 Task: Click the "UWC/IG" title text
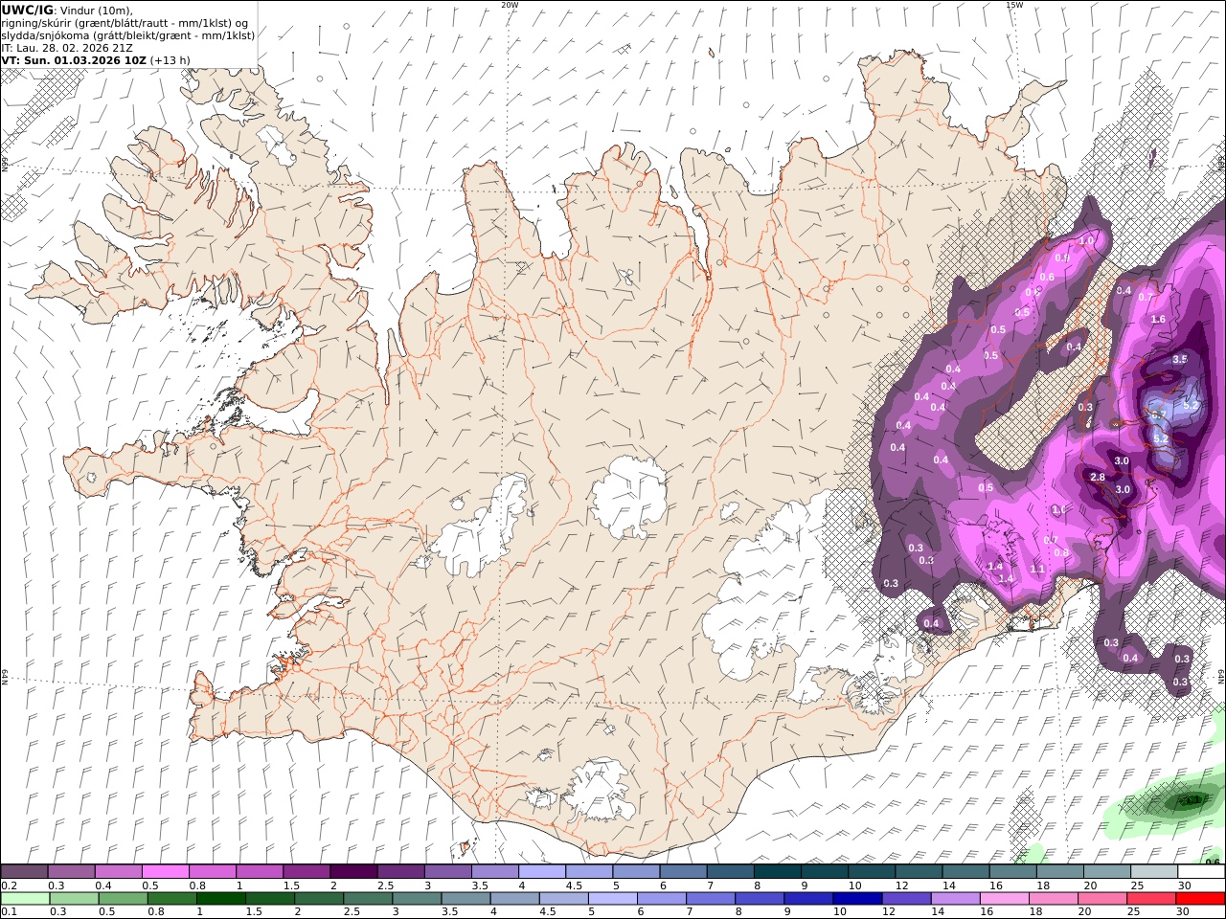28,10
